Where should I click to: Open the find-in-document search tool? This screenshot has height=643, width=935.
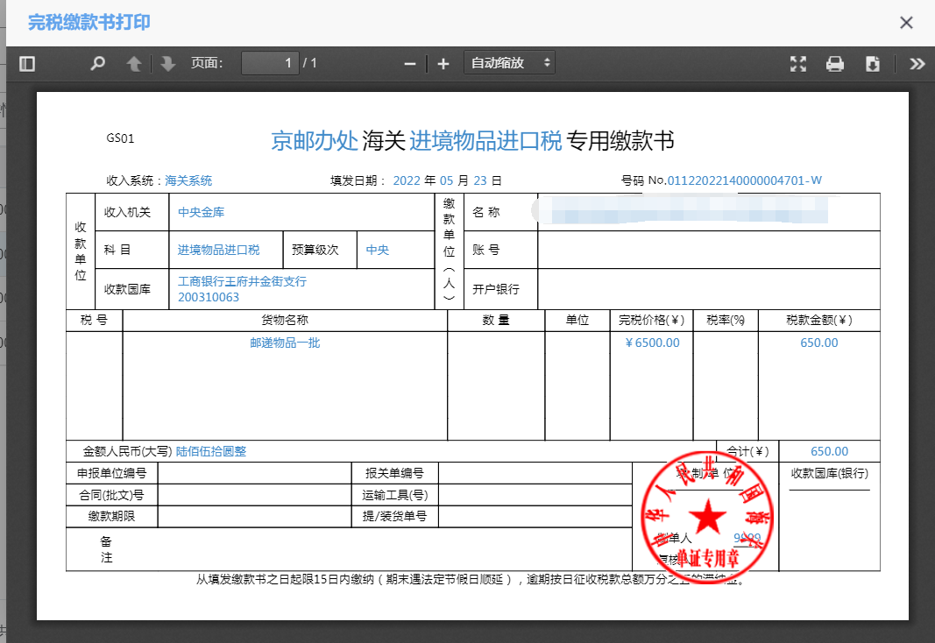tap(98, 63)
